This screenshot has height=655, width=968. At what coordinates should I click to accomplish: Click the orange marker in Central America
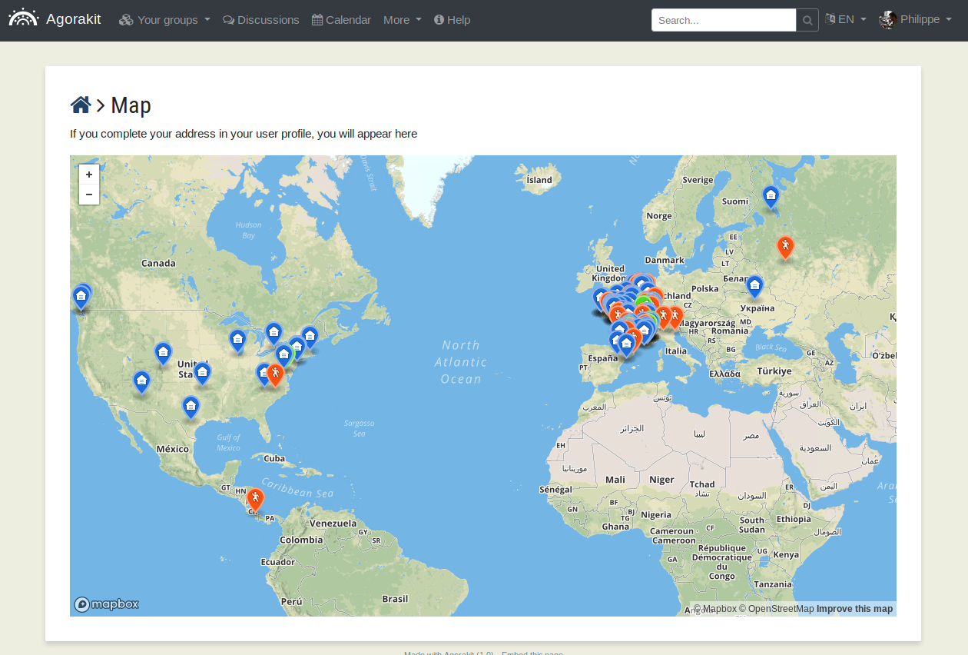point(255,500)
